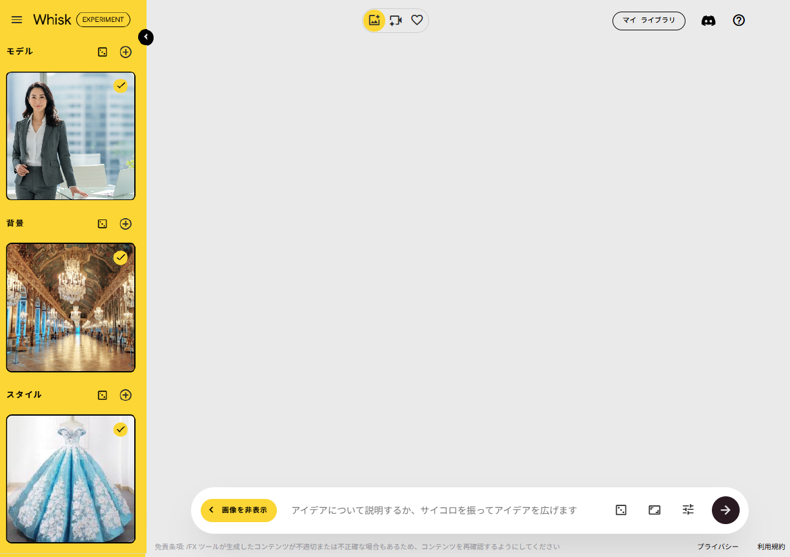Image resolution: width=790 pixels, height=557 pixels.
Task: Switch to the image generation tab
Action: coord(374,21)
